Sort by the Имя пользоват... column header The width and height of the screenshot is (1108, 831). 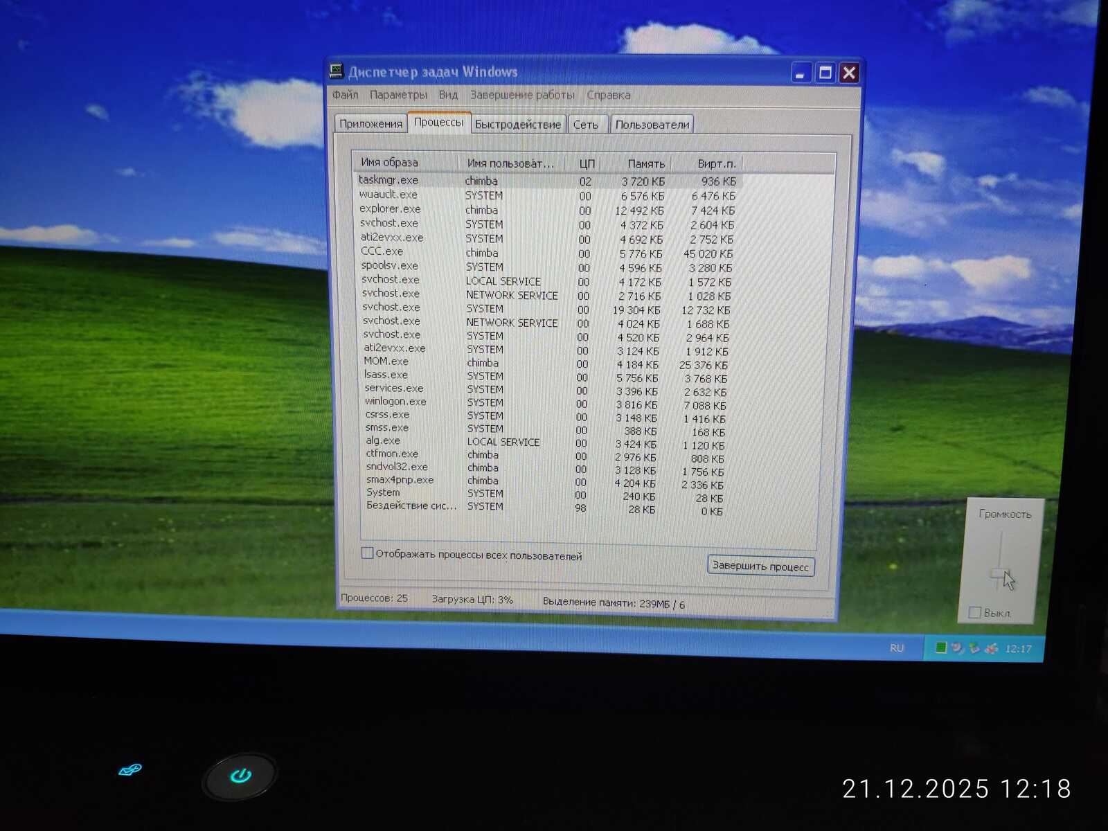point(510,163)
